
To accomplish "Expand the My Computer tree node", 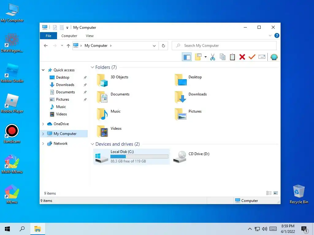I will (x=43, y=134).
